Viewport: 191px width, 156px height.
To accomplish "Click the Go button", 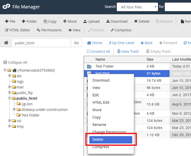I will [77, 43].
